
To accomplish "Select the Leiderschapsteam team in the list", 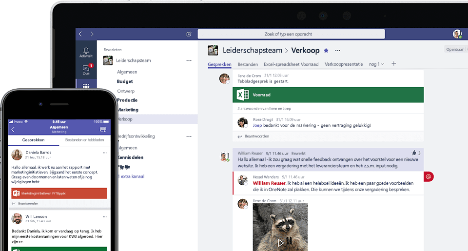I will tap(134, 60).
